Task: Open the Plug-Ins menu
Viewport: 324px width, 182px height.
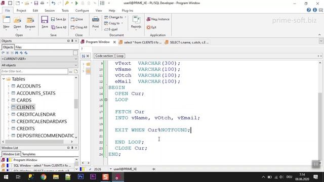Action: [x=128, y=10]
